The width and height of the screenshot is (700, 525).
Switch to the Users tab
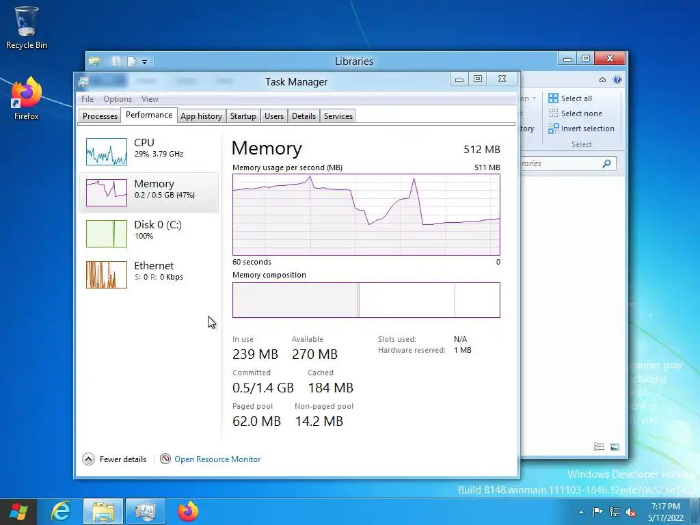click(273, 116)
